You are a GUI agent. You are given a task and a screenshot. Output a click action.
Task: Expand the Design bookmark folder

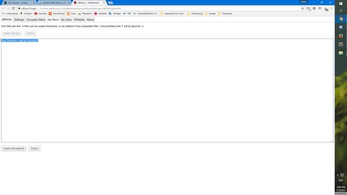(x=210, y=14)
